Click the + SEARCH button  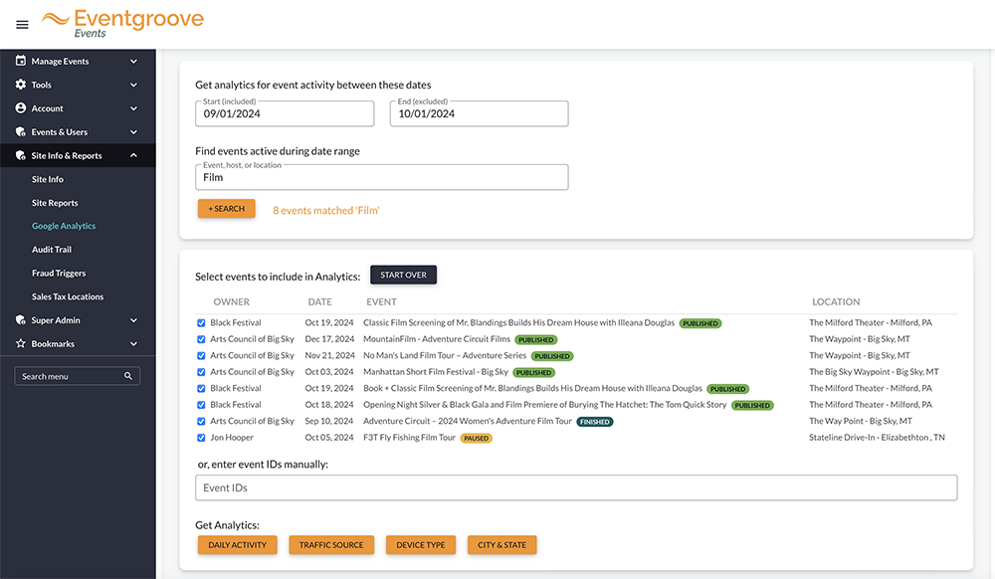[227, 209]
